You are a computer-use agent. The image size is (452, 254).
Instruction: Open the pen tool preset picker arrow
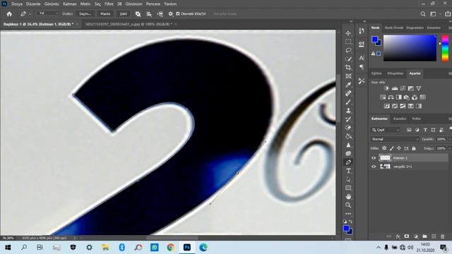click(x=30, y=14)
